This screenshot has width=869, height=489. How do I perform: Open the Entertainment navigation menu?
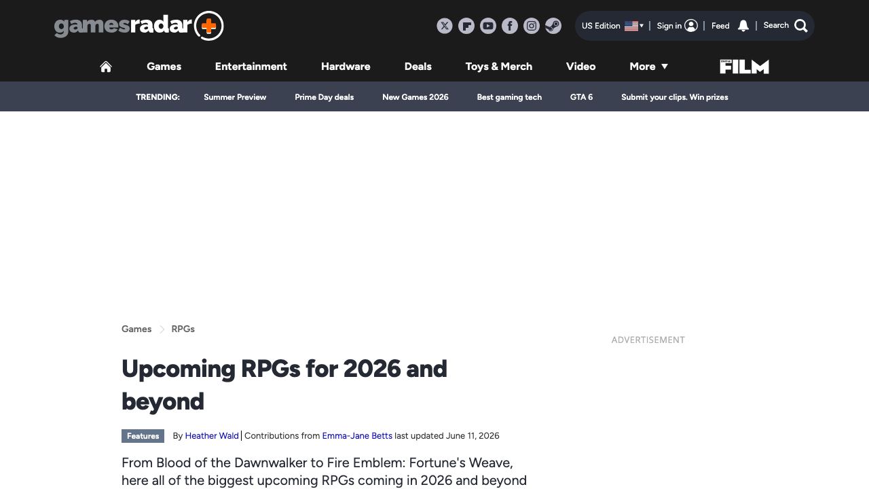pyautogui.click(x=251, y=67)
